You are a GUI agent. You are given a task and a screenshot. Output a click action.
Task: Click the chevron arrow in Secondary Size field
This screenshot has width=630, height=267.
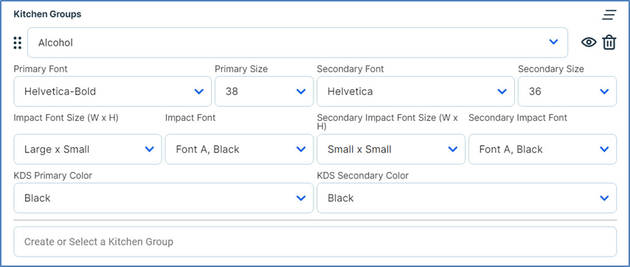(x=604, y=91)
